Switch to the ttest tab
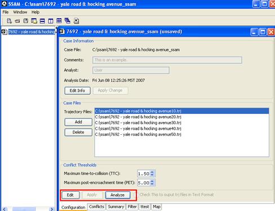Viewport: 275px width, 211px height. pyautogui.click(x=145, y=206)
